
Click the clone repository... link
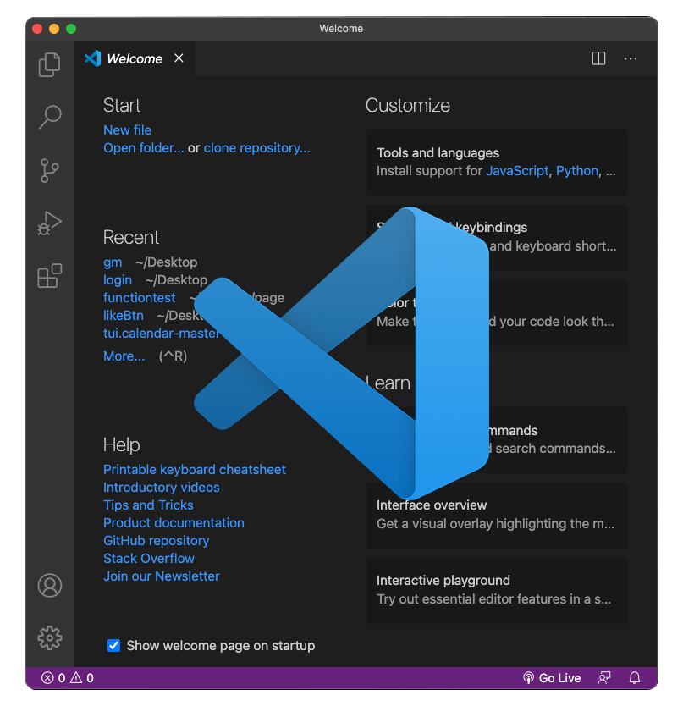[257, 147]
